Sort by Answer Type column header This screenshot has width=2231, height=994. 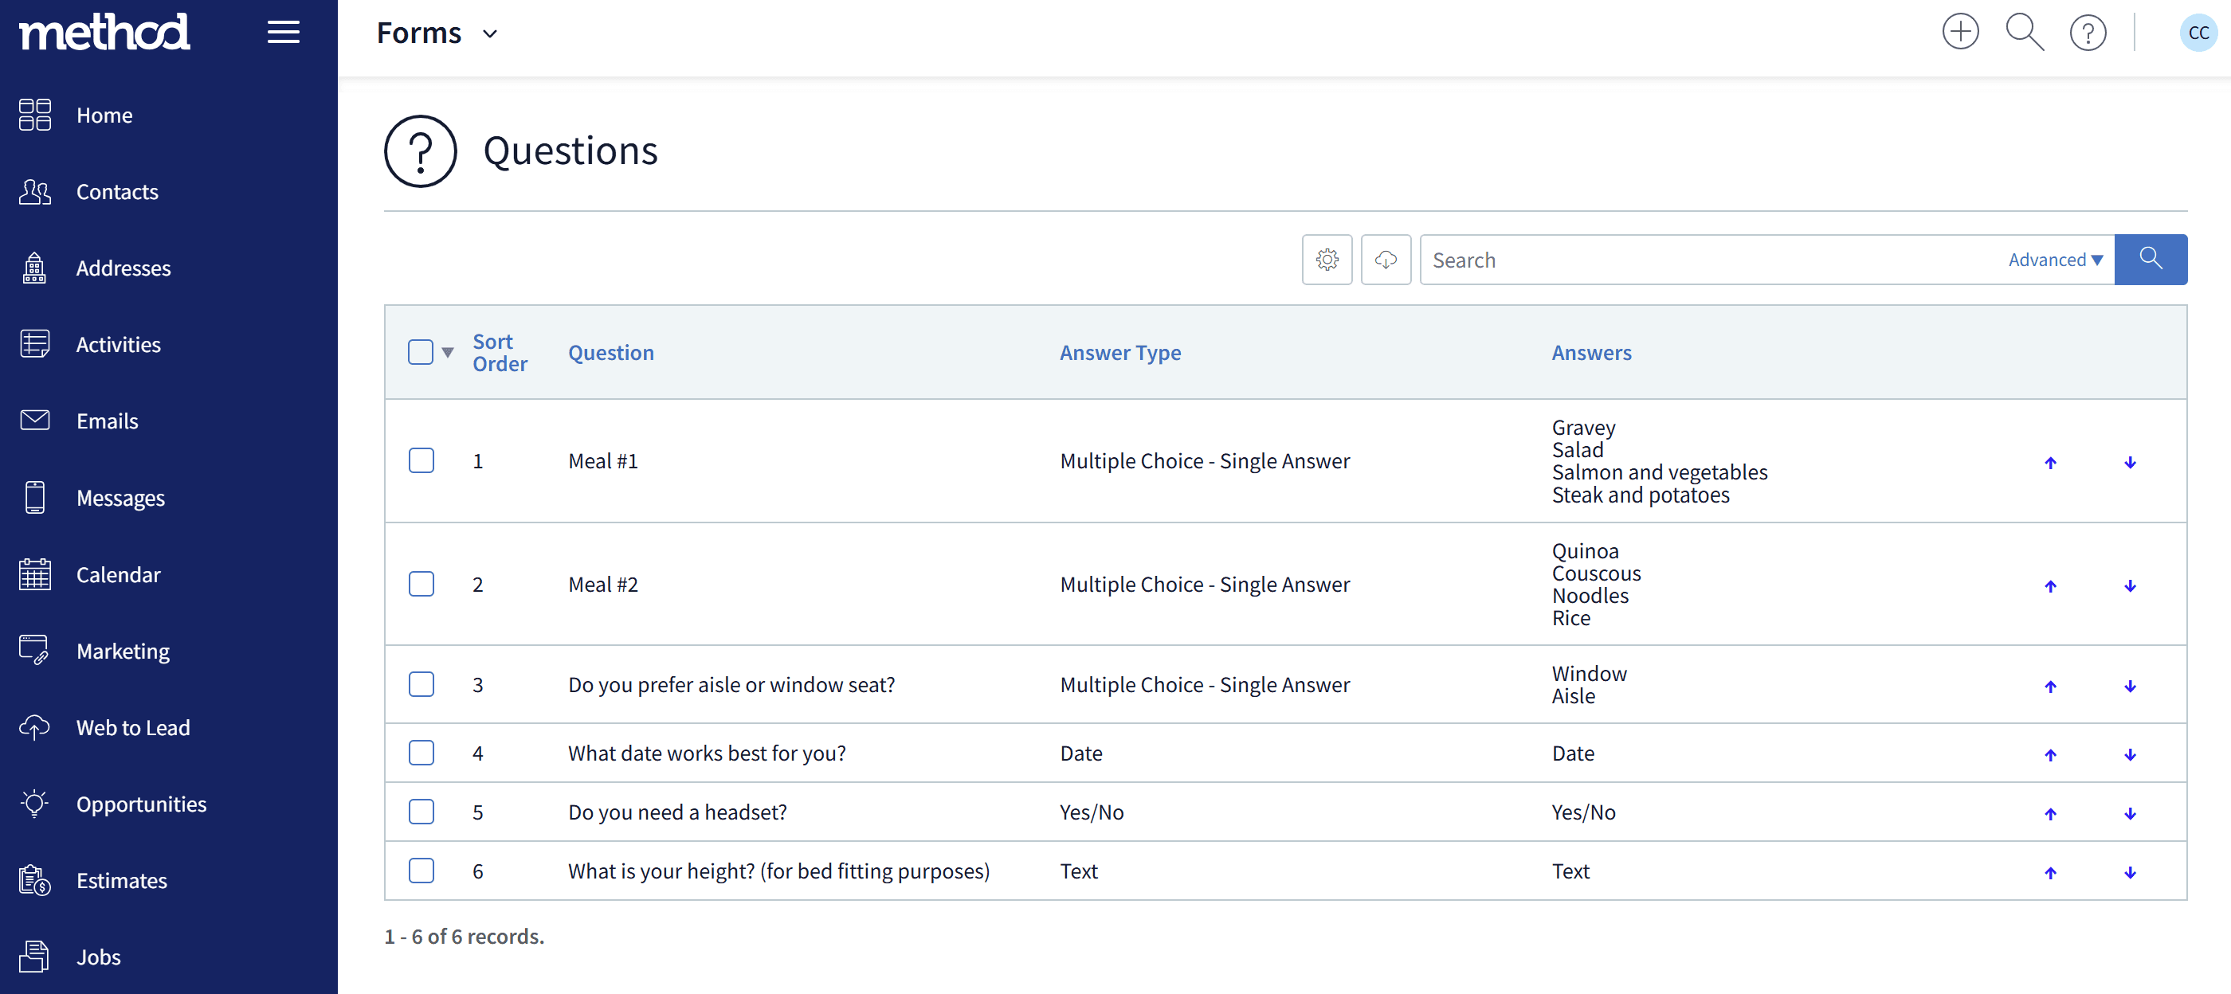click(x=1119, y=352)
